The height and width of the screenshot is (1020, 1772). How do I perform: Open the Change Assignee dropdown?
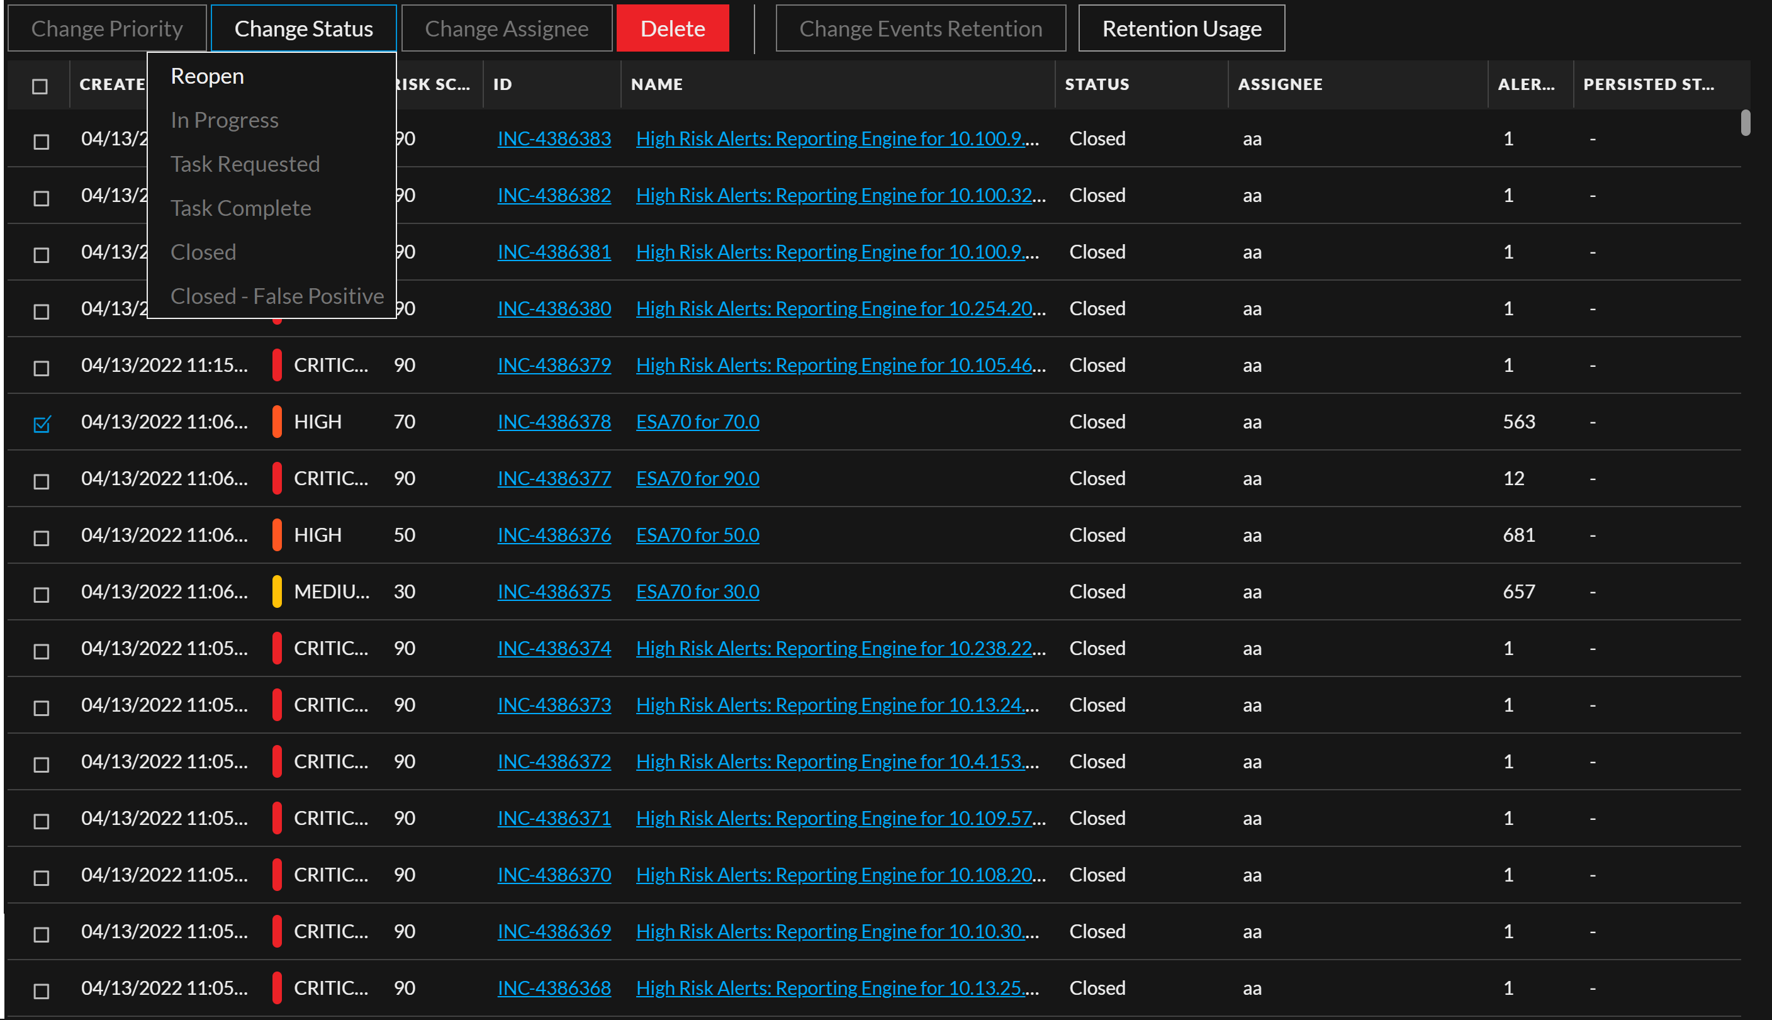coord(507,29)
